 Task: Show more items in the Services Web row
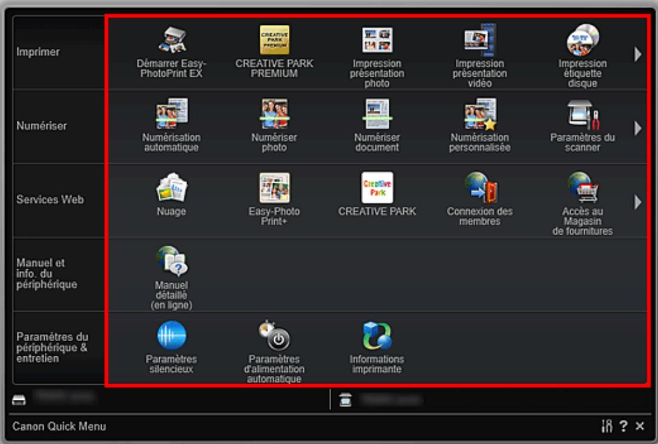tap(637, 202)
